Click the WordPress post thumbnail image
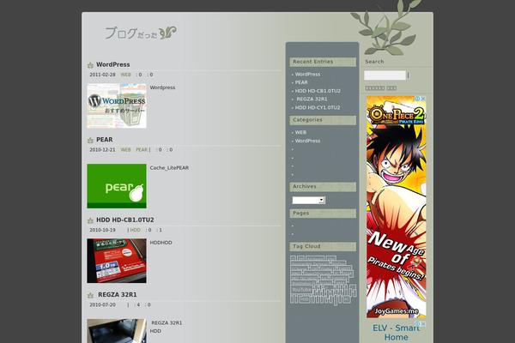 [117, 105]
